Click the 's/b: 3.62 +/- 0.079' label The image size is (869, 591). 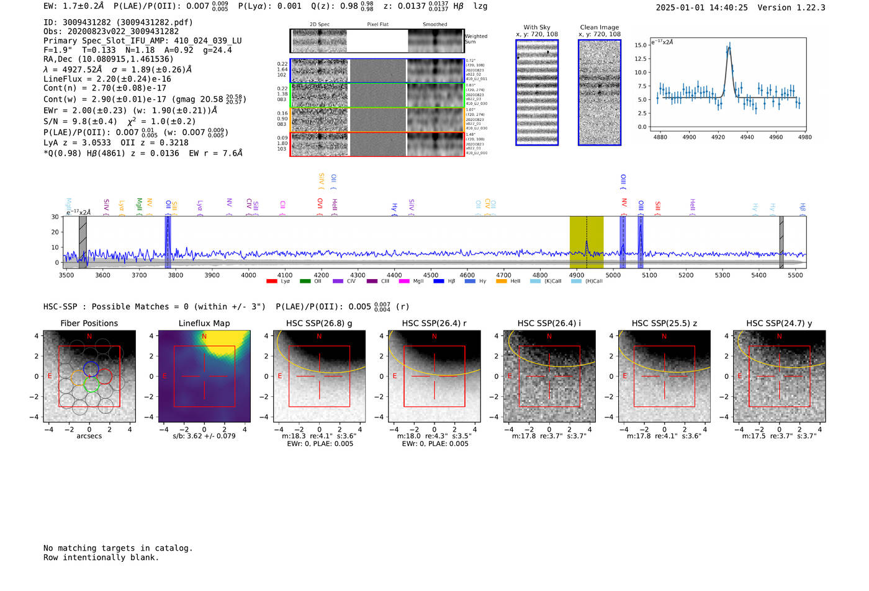coord(204,436)
